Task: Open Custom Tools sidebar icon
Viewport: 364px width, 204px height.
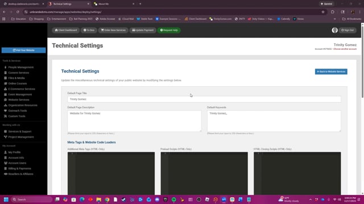Action: coord(5,116)
